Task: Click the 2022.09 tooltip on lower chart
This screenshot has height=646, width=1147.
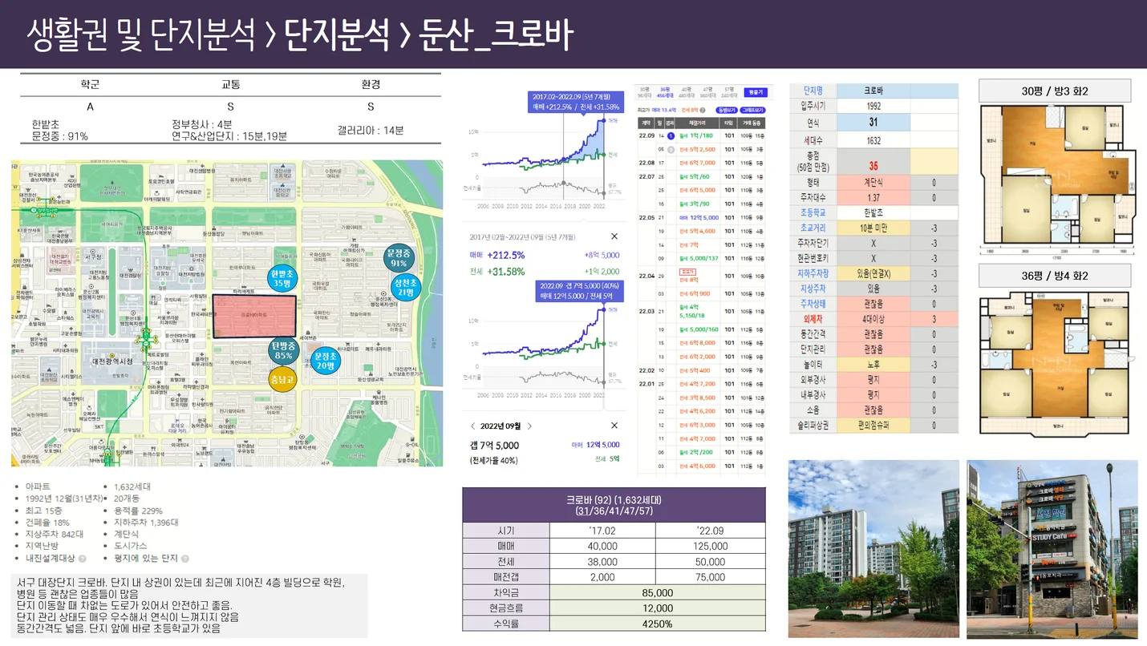Action: (x=578, y=291)
